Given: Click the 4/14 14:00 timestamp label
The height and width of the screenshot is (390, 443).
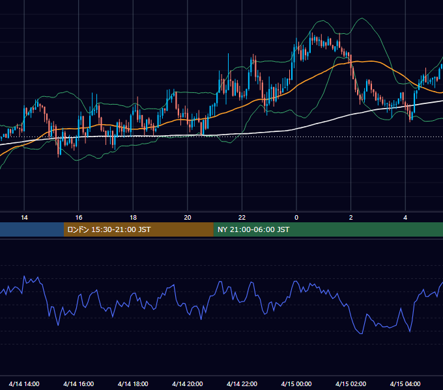Looking at the screenshot, I should click(x=24, y=383).
